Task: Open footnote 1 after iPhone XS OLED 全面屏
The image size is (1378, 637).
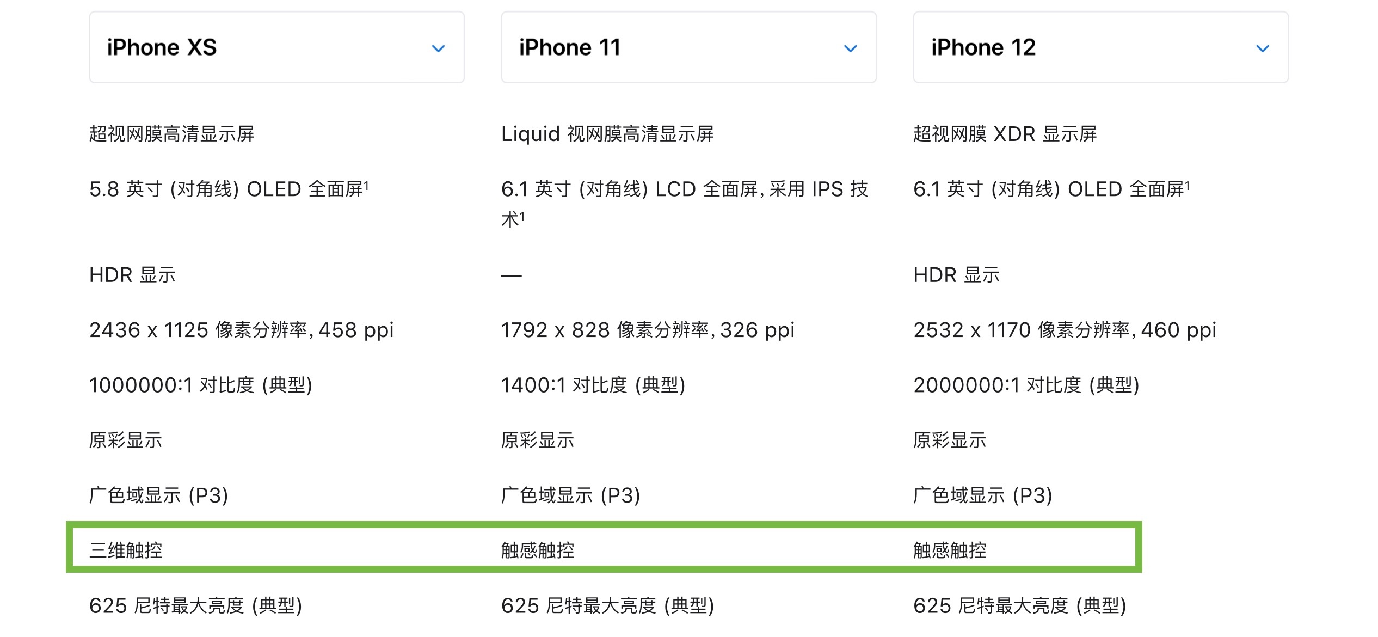Action: [x=367, y=186]
